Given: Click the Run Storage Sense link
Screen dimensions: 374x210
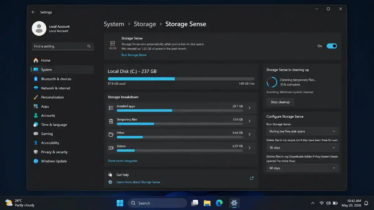Looking at the screenshot, I should tap(134, 55).
